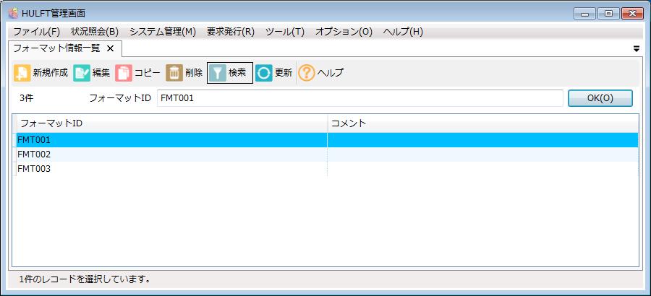Click the 更新 (refresh) toolbar icon
The image size is (651, 296).
click(263, 73)
